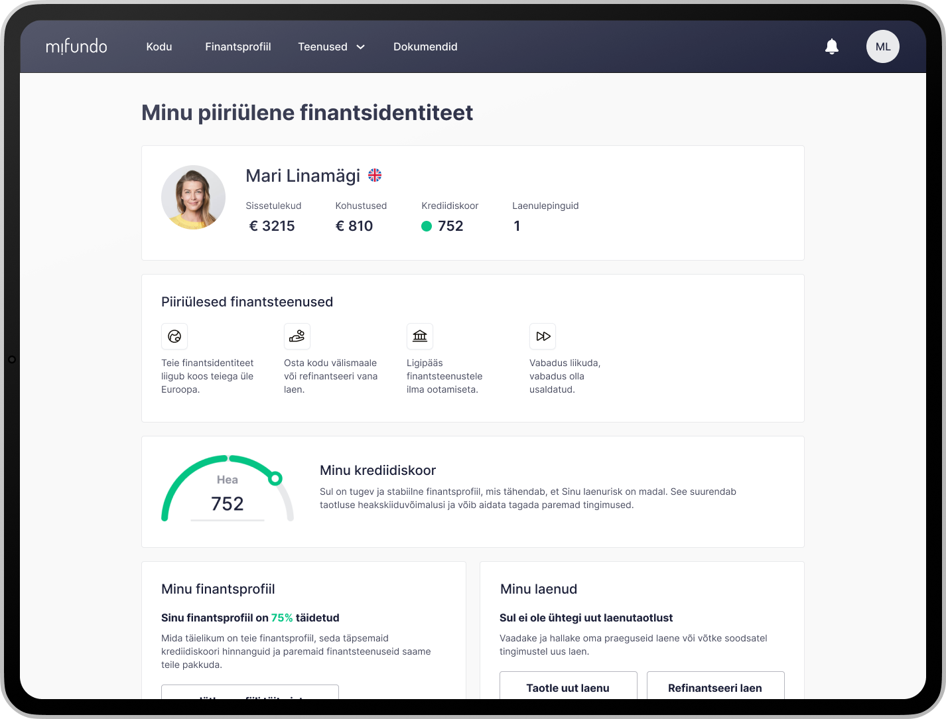Click the globe financial identity icon
946x719 pixels.
point(174,336)
